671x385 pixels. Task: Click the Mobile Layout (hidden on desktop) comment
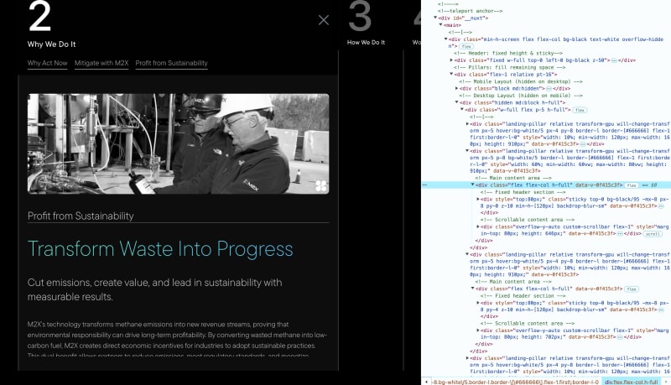(521, 81)
